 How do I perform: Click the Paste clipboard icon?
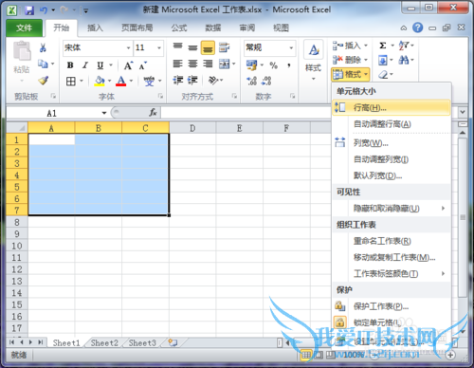(x=22, y=50)
